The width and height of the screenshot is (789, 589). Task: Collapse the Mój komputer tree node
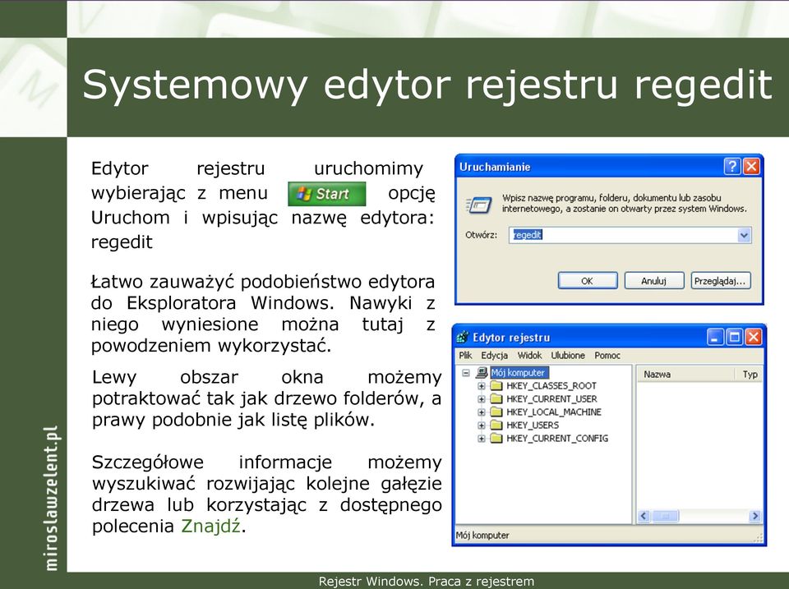(466, 373)
